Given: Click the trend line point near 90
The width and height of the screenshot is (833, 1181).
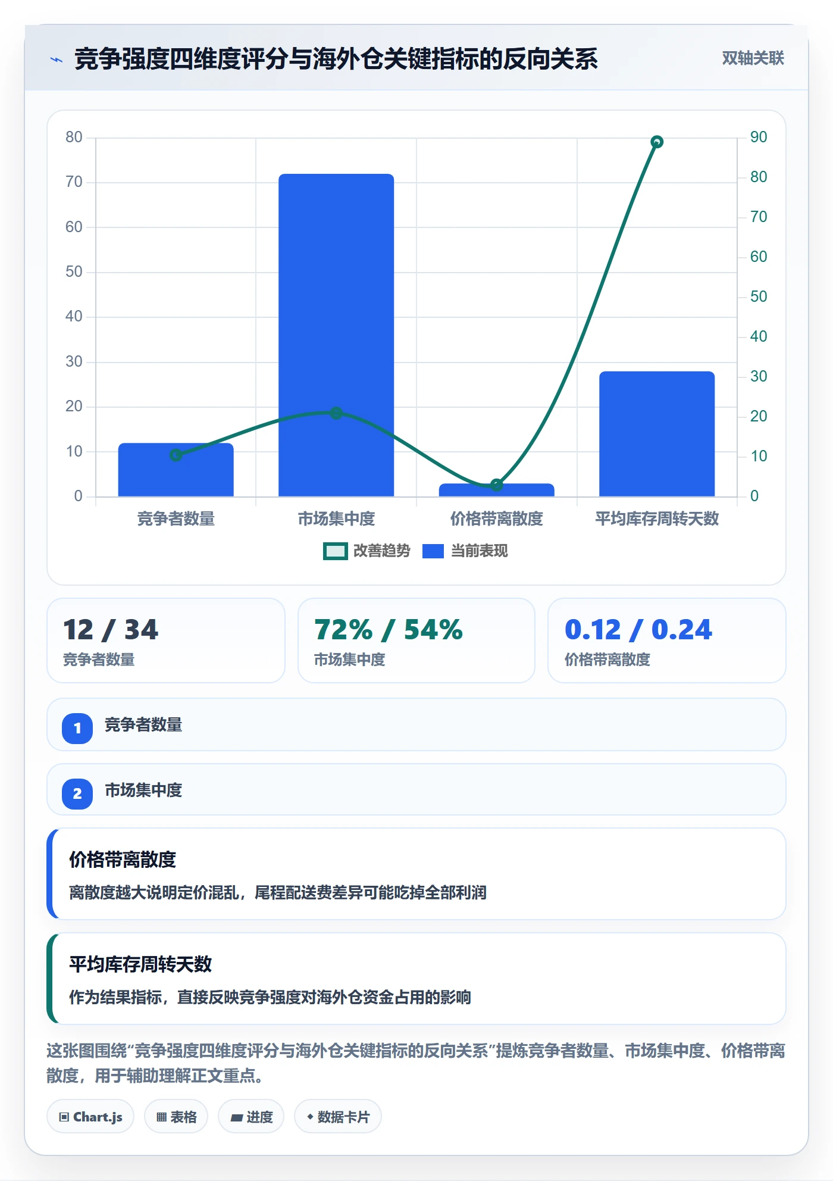Looking at the screenshot, I should 657,142.
